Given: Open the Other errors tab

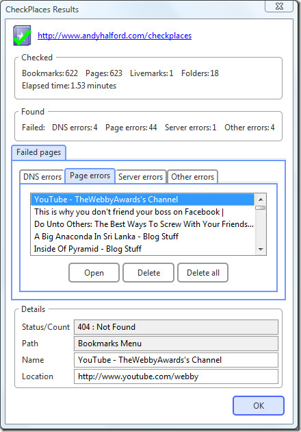Looking at the screenshot, I should click(192, 177).
